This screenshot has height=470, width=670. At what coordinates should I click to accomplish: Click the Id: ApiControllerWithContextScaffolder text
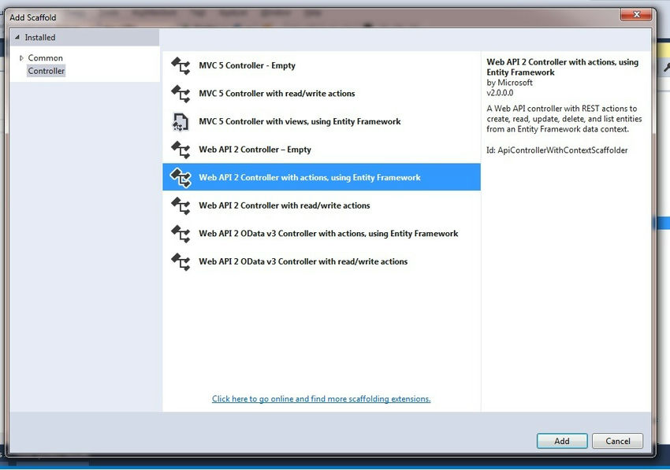coord(557,150)
